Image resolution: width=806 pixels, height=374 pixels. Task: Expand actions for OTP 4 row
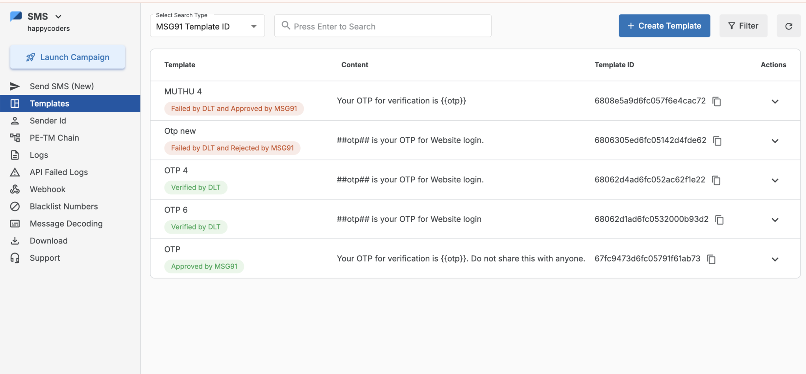tap(775, 181)
